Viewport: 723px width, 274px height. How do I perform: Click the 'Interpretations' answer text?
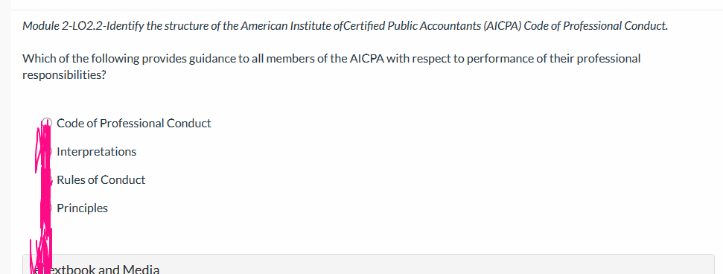point(96,151)
